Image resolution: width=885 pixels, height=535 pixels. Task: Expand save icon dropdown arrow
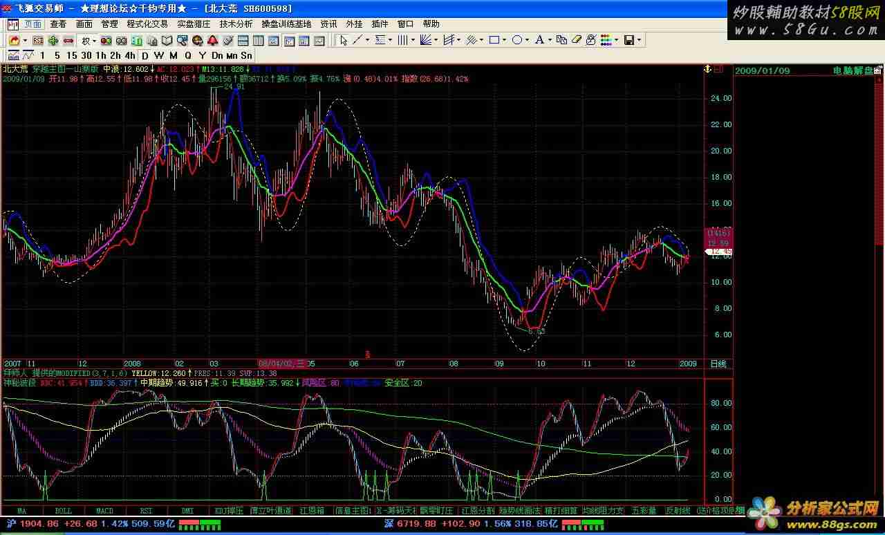click(639, 40)
